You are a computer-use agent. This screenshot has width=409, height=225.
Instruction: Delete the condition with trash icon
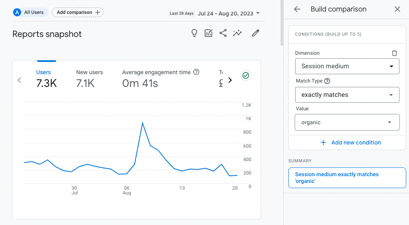click(x=394, y=53)
